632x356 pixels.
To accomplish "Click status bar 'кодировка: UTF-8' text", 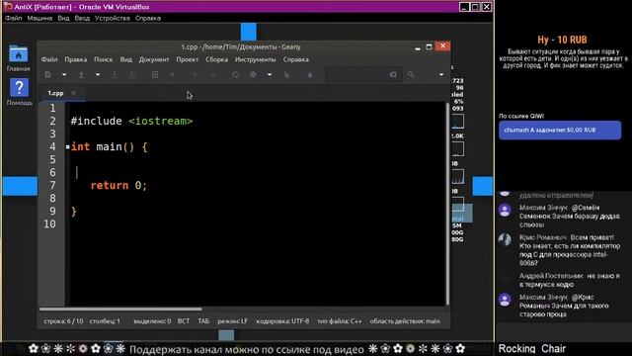I will coord(282,321).
